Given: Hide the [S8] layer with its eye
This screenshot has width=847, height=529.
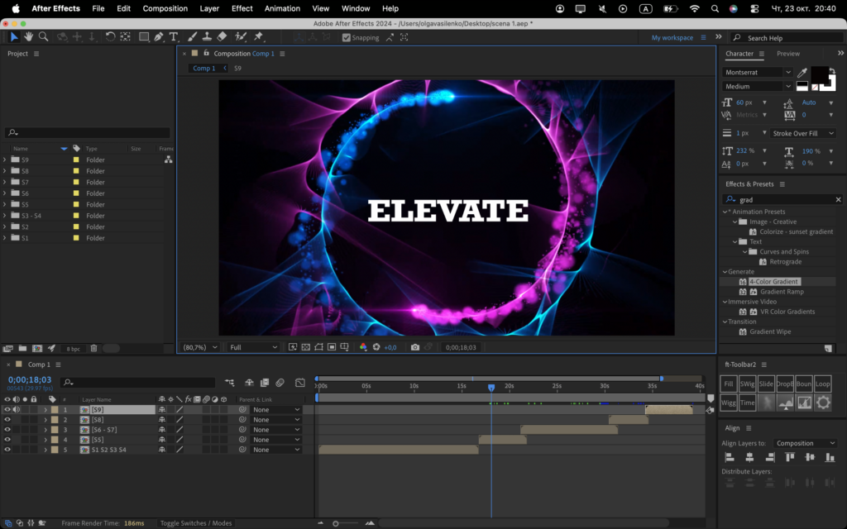Looking at the screenshot, I should (x=7, y=419).
